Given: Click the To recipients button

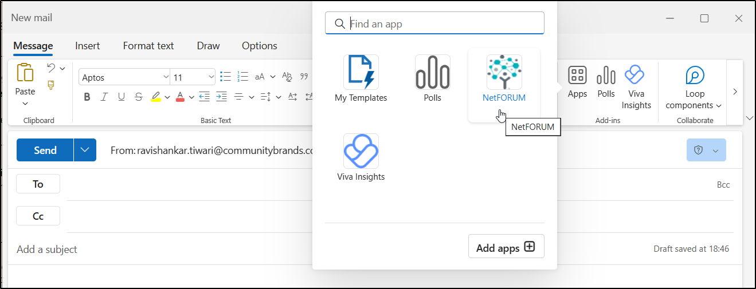Looking at the screenshot, I should coord(38,184).
